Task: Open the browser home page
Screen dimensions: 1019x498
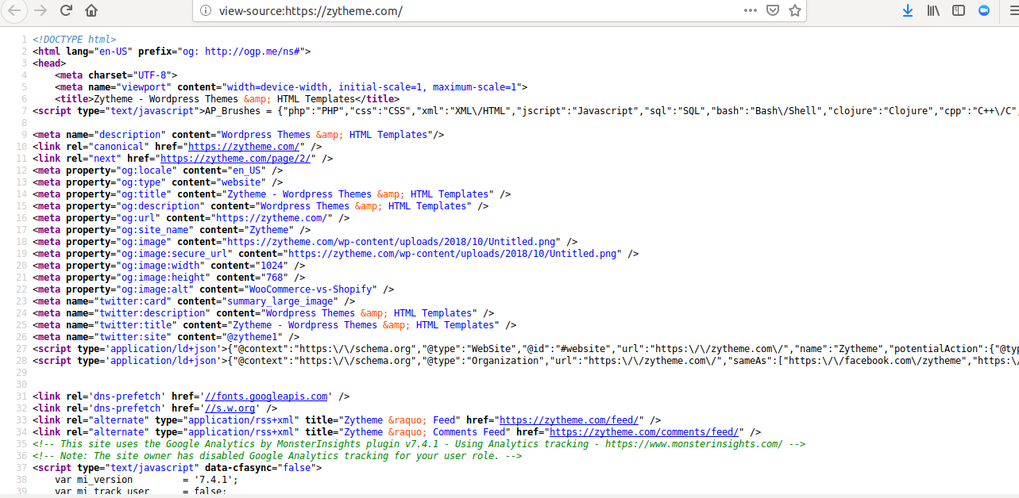Action: click(x=92, y=10)
